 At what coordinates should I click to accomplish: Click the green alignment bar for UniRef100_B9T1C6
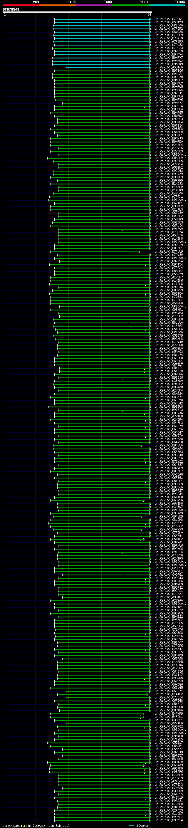click(102, 71)
